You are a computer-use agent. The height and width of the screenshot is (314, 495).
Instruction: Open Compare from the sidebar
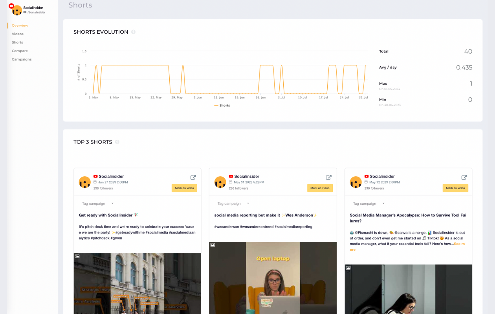click(20, 51)
